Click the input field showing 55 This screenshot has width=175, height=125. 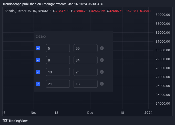[86, 48]
